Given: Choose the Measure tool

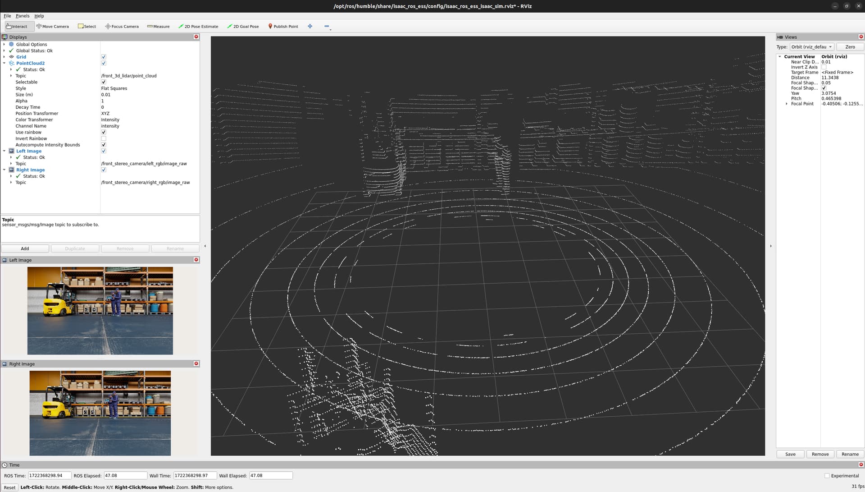Looking at the screenshot, I should pyautogui.click(x=158, y=26).
